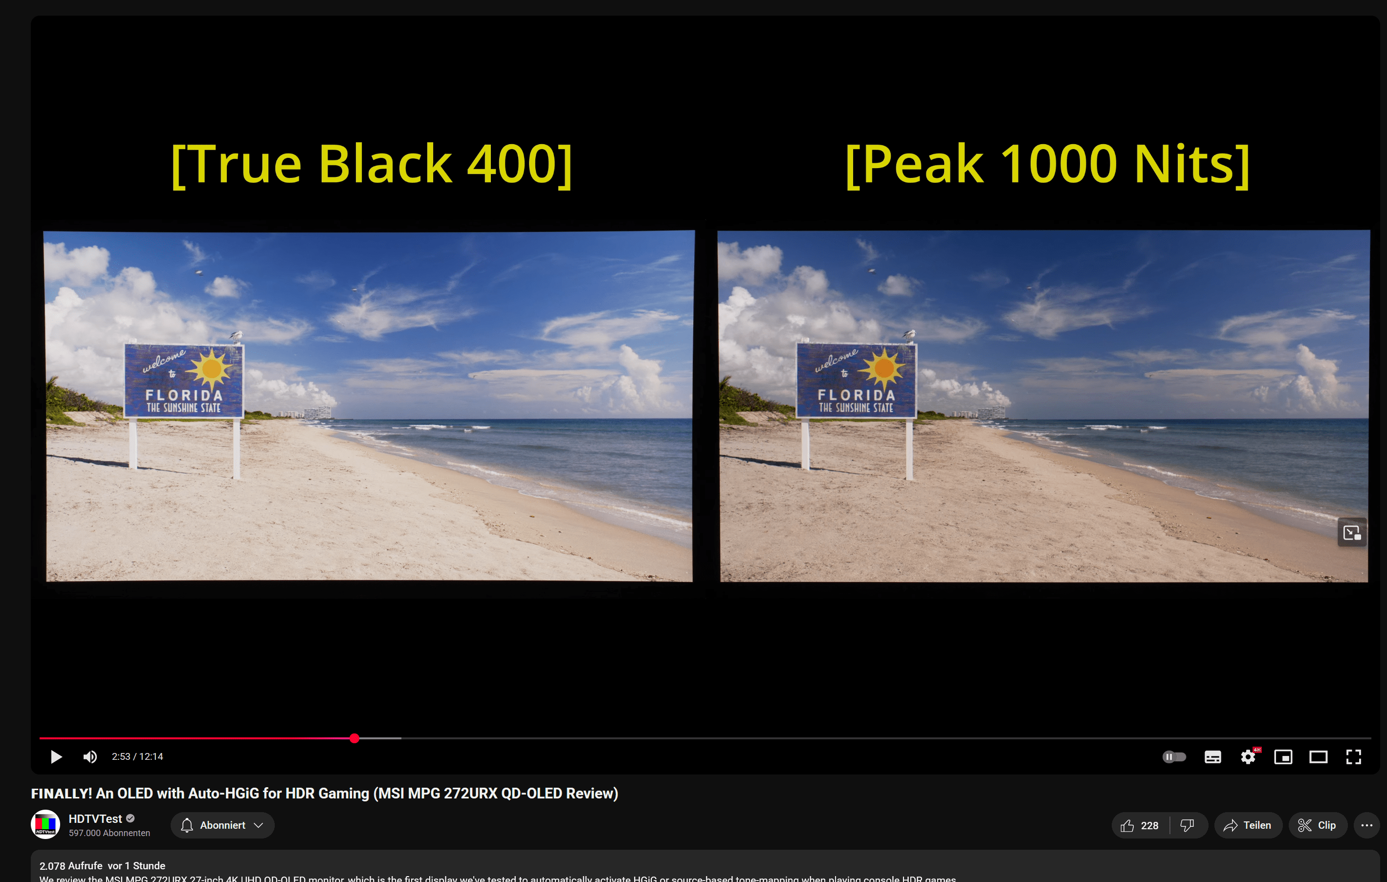Open the player settings gear
The width and height of the screenshot is (1387, 882).
[1248, 756]
